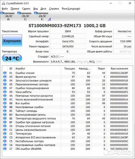
Task: Open the Язык(Language) menu
Action: click(x=71, y=9)
